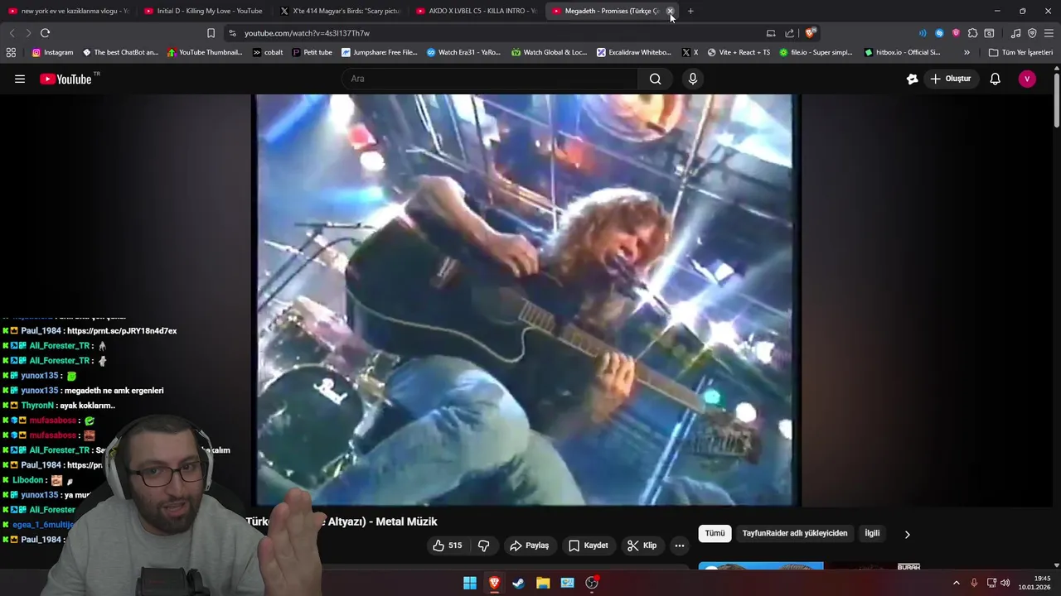Open the extensions puzzle icon
Viewport: 1061px width, 596px height.
pos(972,33)
